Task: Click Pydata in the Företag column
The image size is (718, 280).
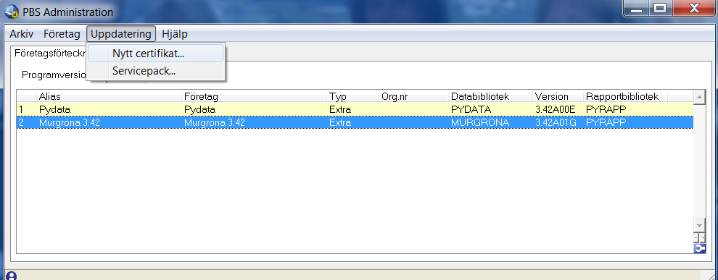Action: tap(199, 110)
